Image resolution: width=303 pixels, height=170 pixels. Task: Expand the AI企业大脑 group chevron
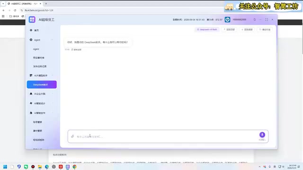(x=53, y=93)
